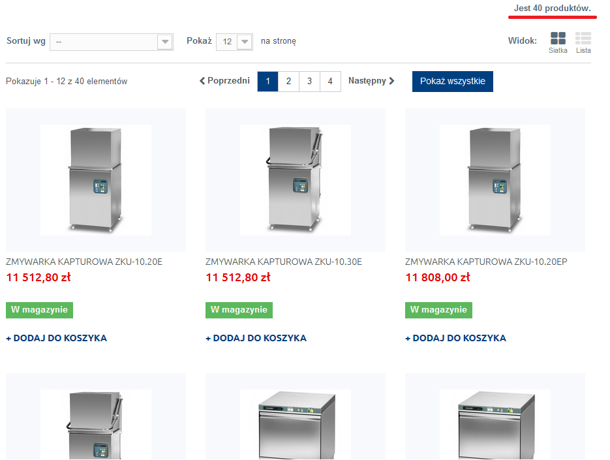This screenshot has height=460, width=610.
Task: Click W magazynie badge for ZKU-10.20E
Action: pos(39,310)
